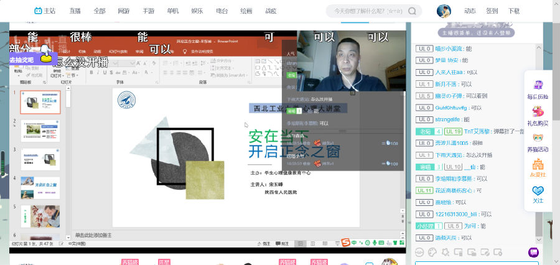
Task: Click the 单击此处添加备注 notes area
Action: (x=93, y=235)
